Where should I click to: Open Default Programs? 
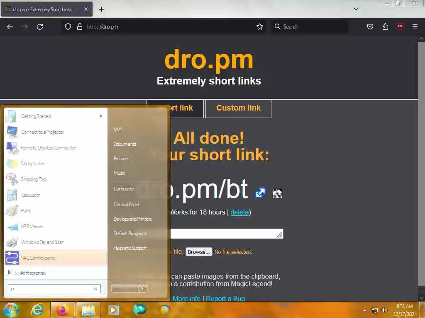[130, 234]
